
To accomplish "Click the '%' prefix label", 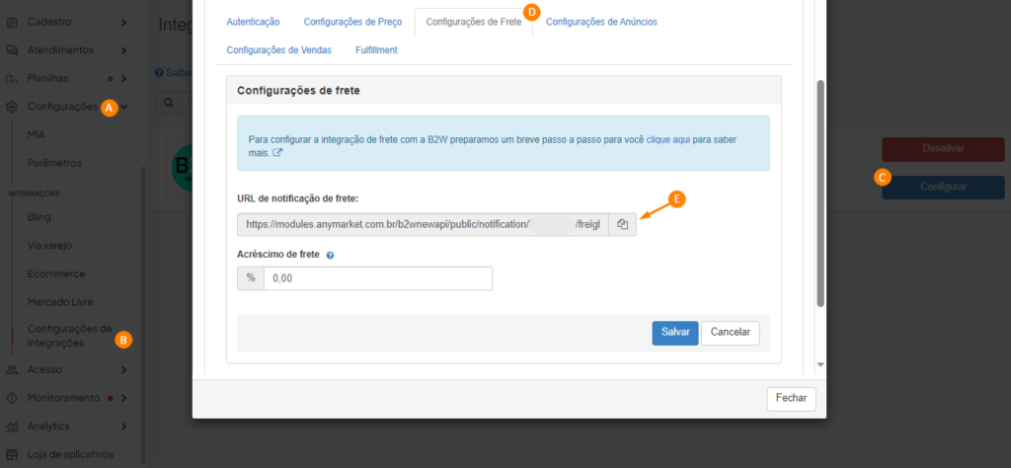I will (x=251, y=278).
